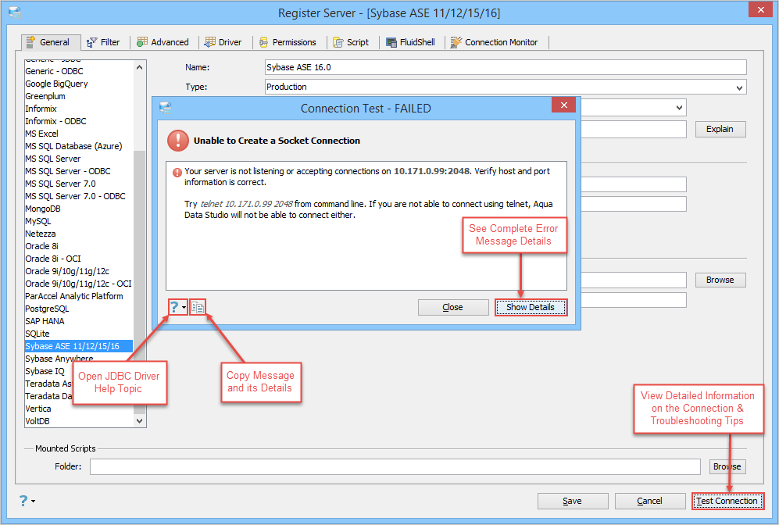Cancel the Register Server dialog
779x525 pixels.
[x=650, y=501]
